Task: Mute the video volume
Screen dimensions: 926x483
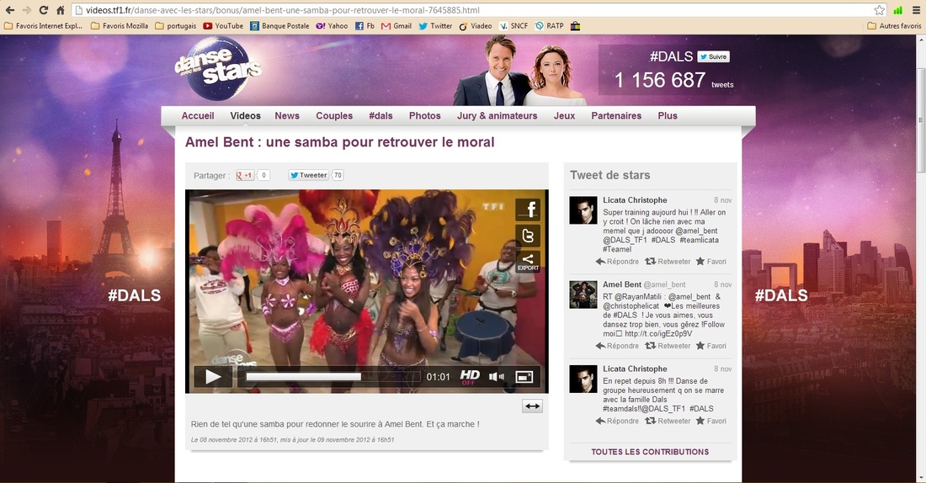Action: coord(497,376)
